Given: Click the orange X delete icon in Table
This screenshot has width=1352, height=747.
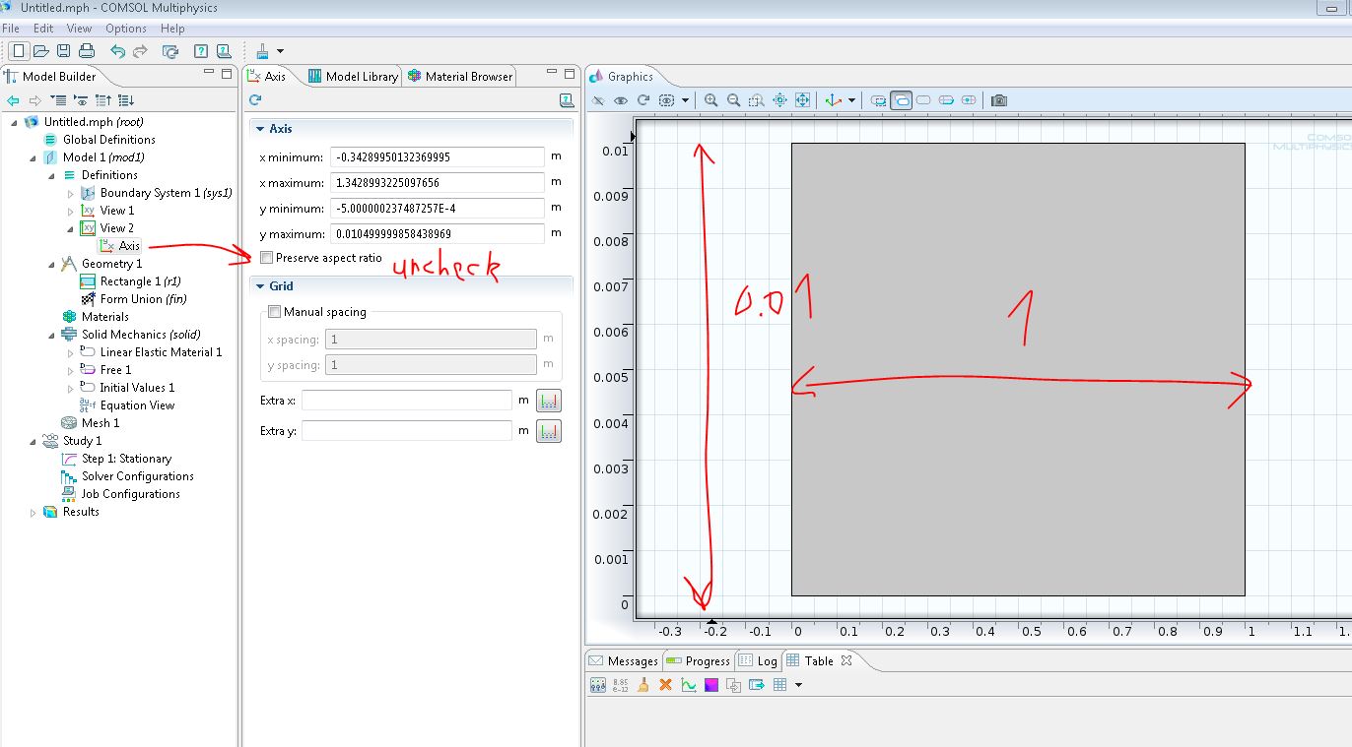Looking at the screenshot, I should 665,685.
